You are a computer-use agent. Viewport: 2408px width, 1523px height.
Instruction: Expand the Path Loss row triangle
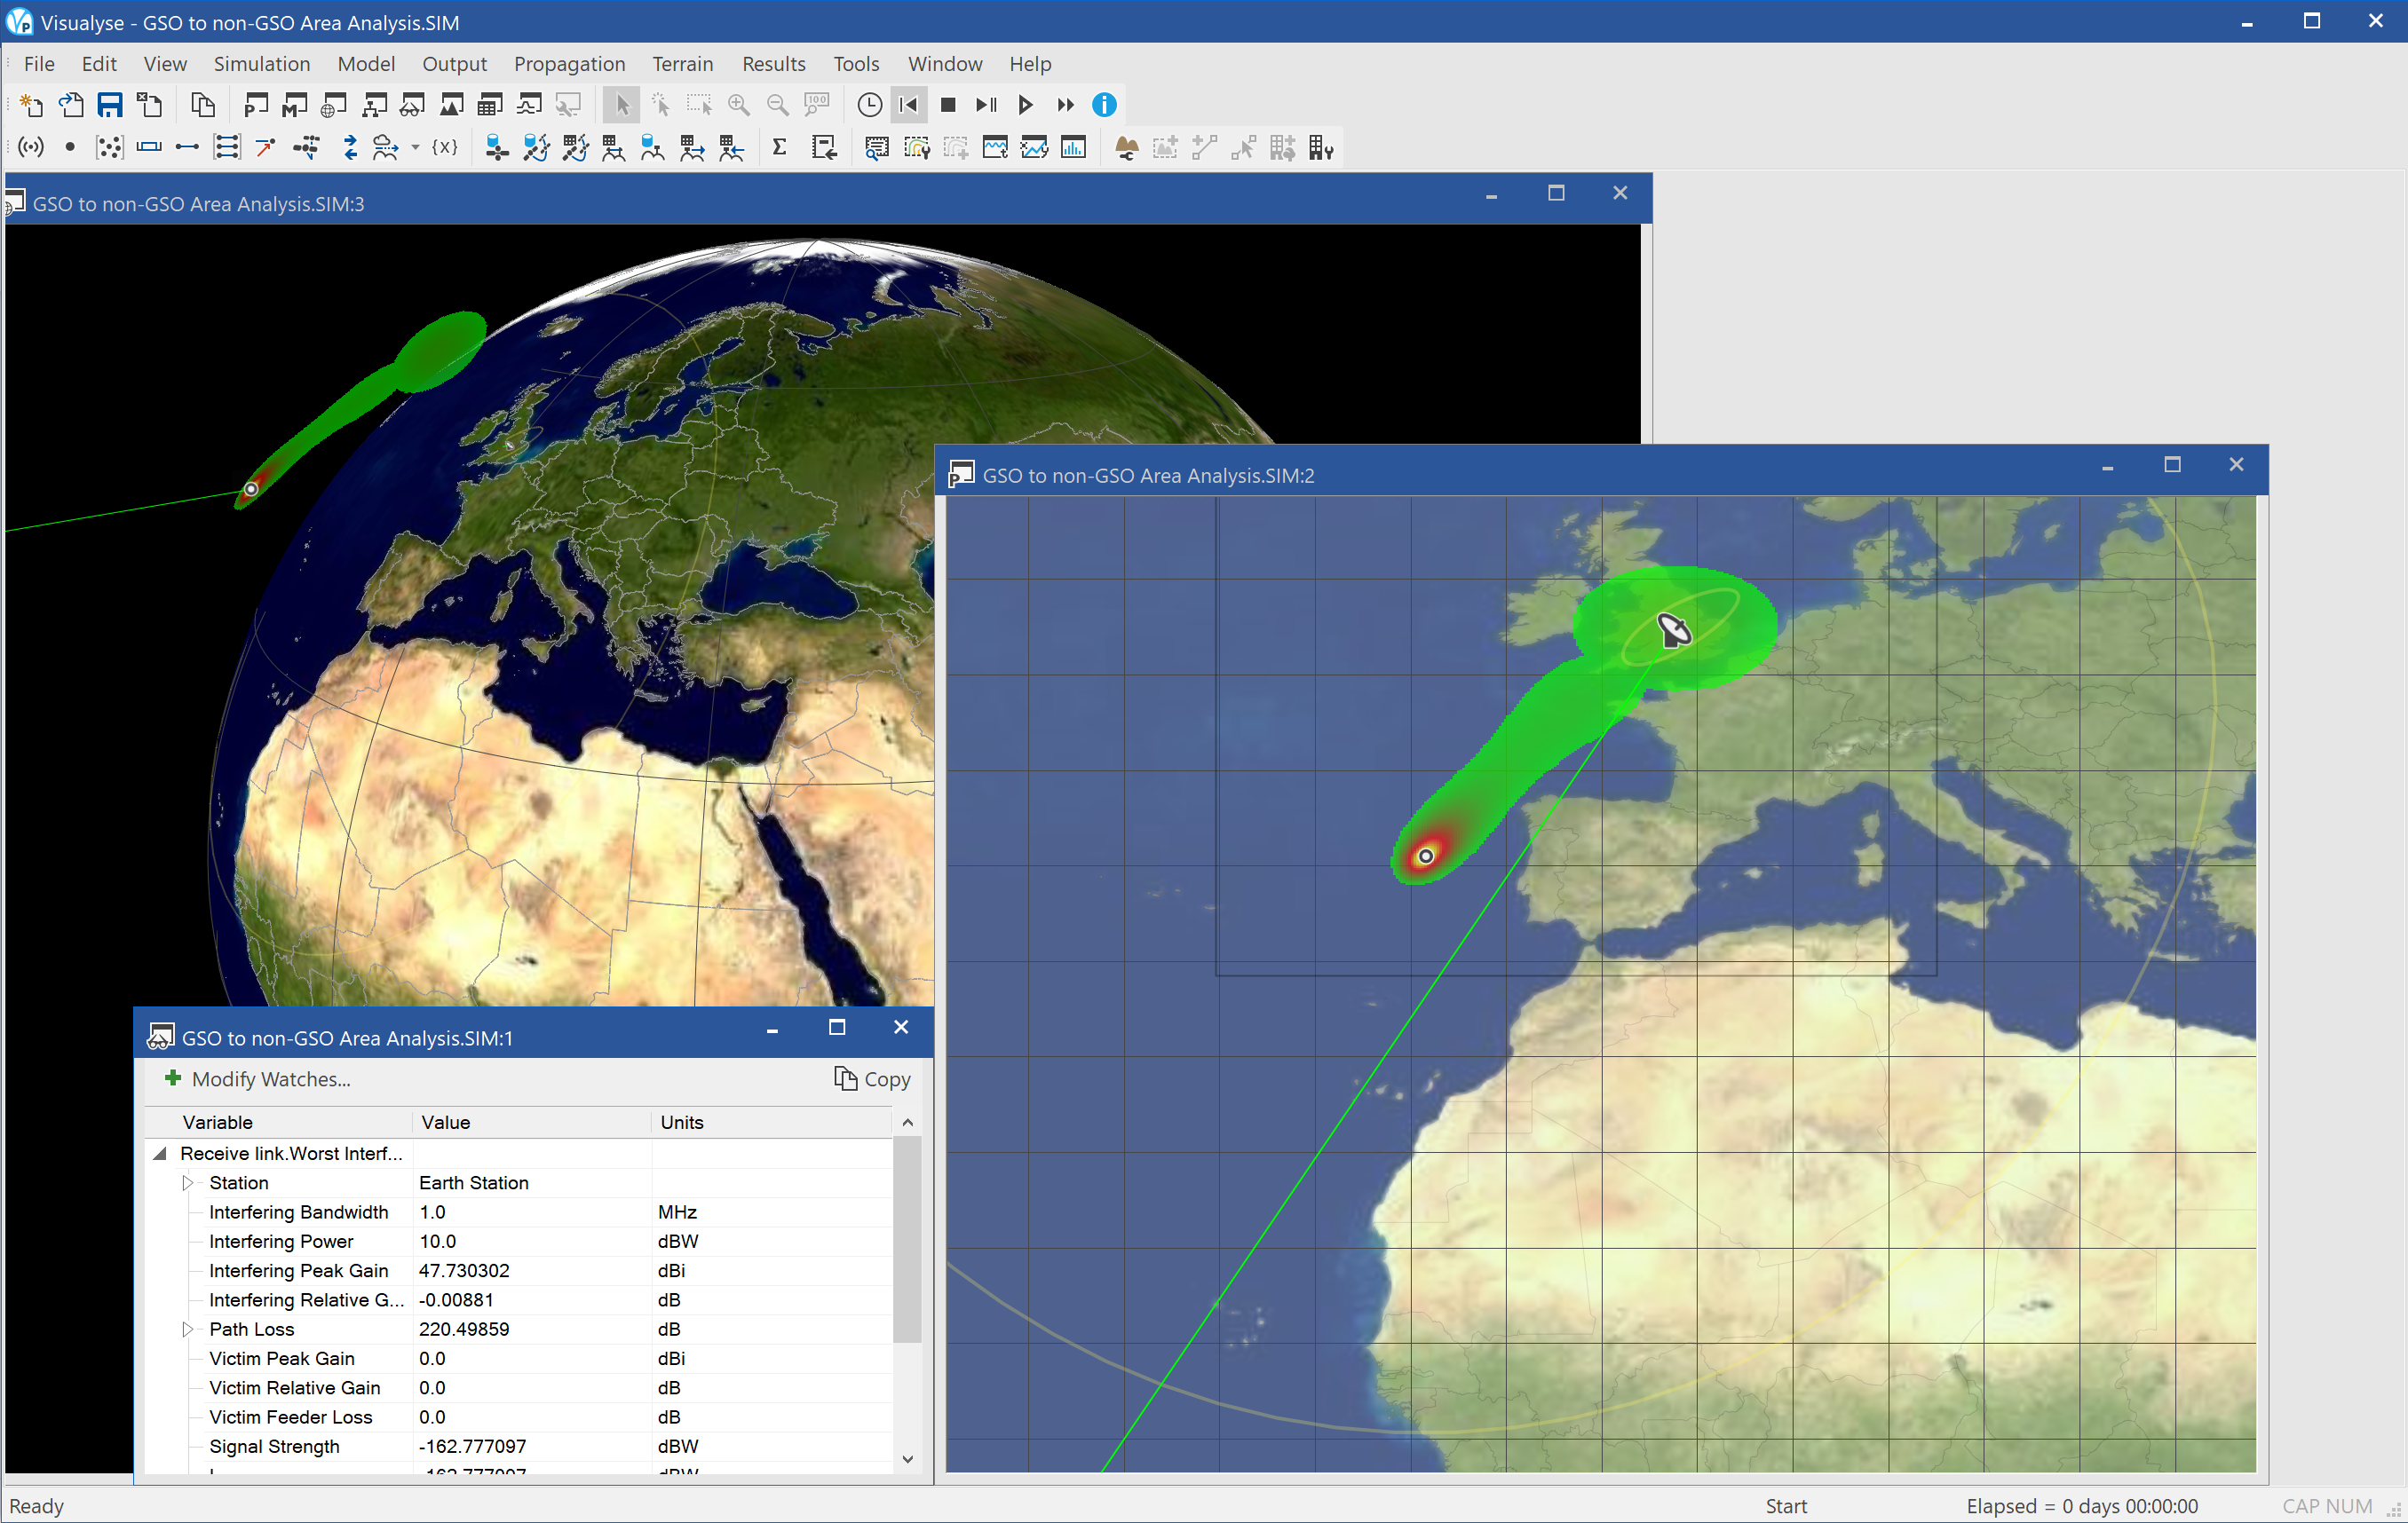[x=187, y=1330]
